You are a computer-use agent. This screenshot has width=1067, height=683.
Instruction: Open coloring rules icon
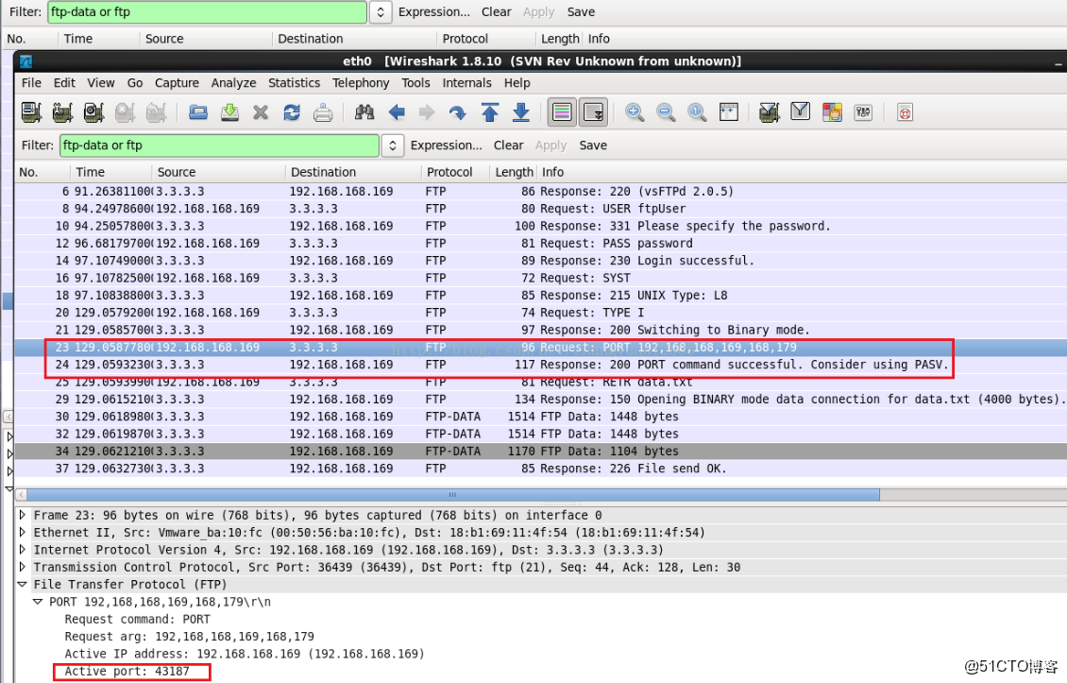pyautogui.click(x=832, y=112)
